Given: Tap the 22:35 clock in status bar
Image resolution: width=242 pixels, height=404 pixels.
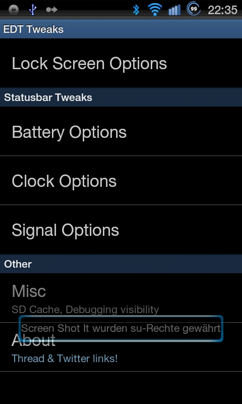Looking at the screenshot, I should click(x=222, y=10).
